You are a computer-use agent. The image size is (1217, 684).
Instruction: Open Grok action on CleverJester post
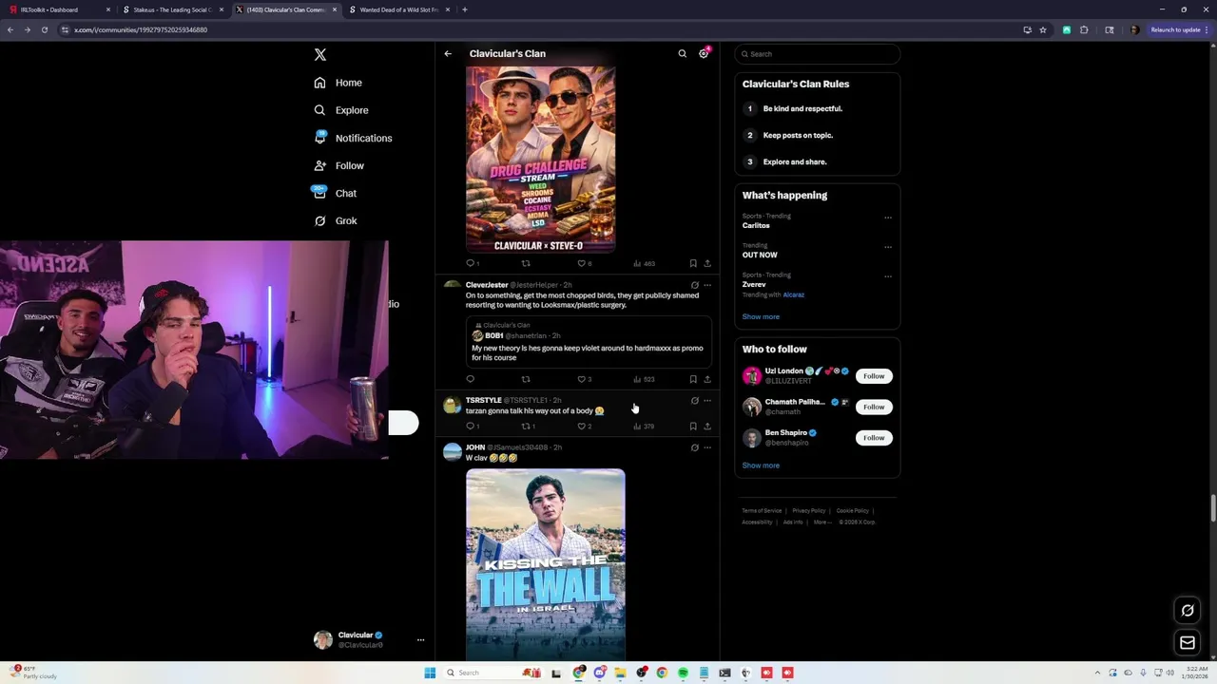[694, 285]
